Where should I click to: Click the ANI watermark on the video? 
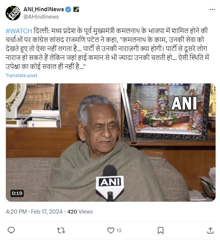pyautogui.click(x=184, y=103)
